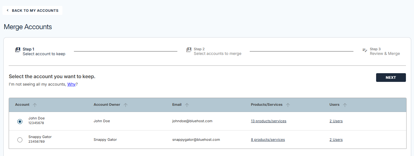Open the 8 products/services link
The image size is (414, 156).
268,140
